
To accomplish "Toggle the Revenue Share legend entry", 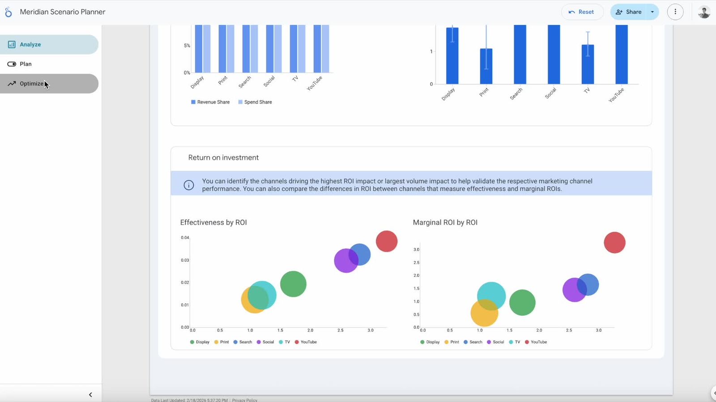I will 210,102.
